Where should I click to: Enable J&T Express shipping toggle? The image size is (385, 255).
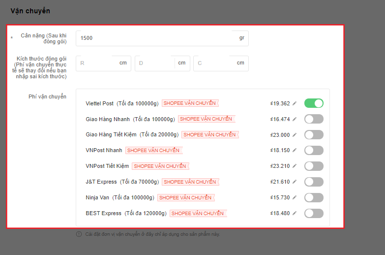click(x=314, y=182)
